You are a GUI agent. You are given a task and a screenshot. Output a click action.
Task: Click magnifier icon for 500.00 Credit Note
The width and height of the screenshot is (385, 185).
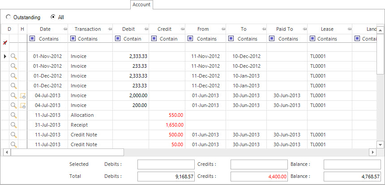pyautogui.click(x=14, y=135)
